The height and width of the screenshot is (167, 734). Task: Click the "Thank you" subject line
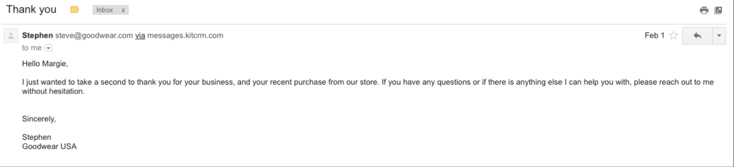(x=31, y=9)
